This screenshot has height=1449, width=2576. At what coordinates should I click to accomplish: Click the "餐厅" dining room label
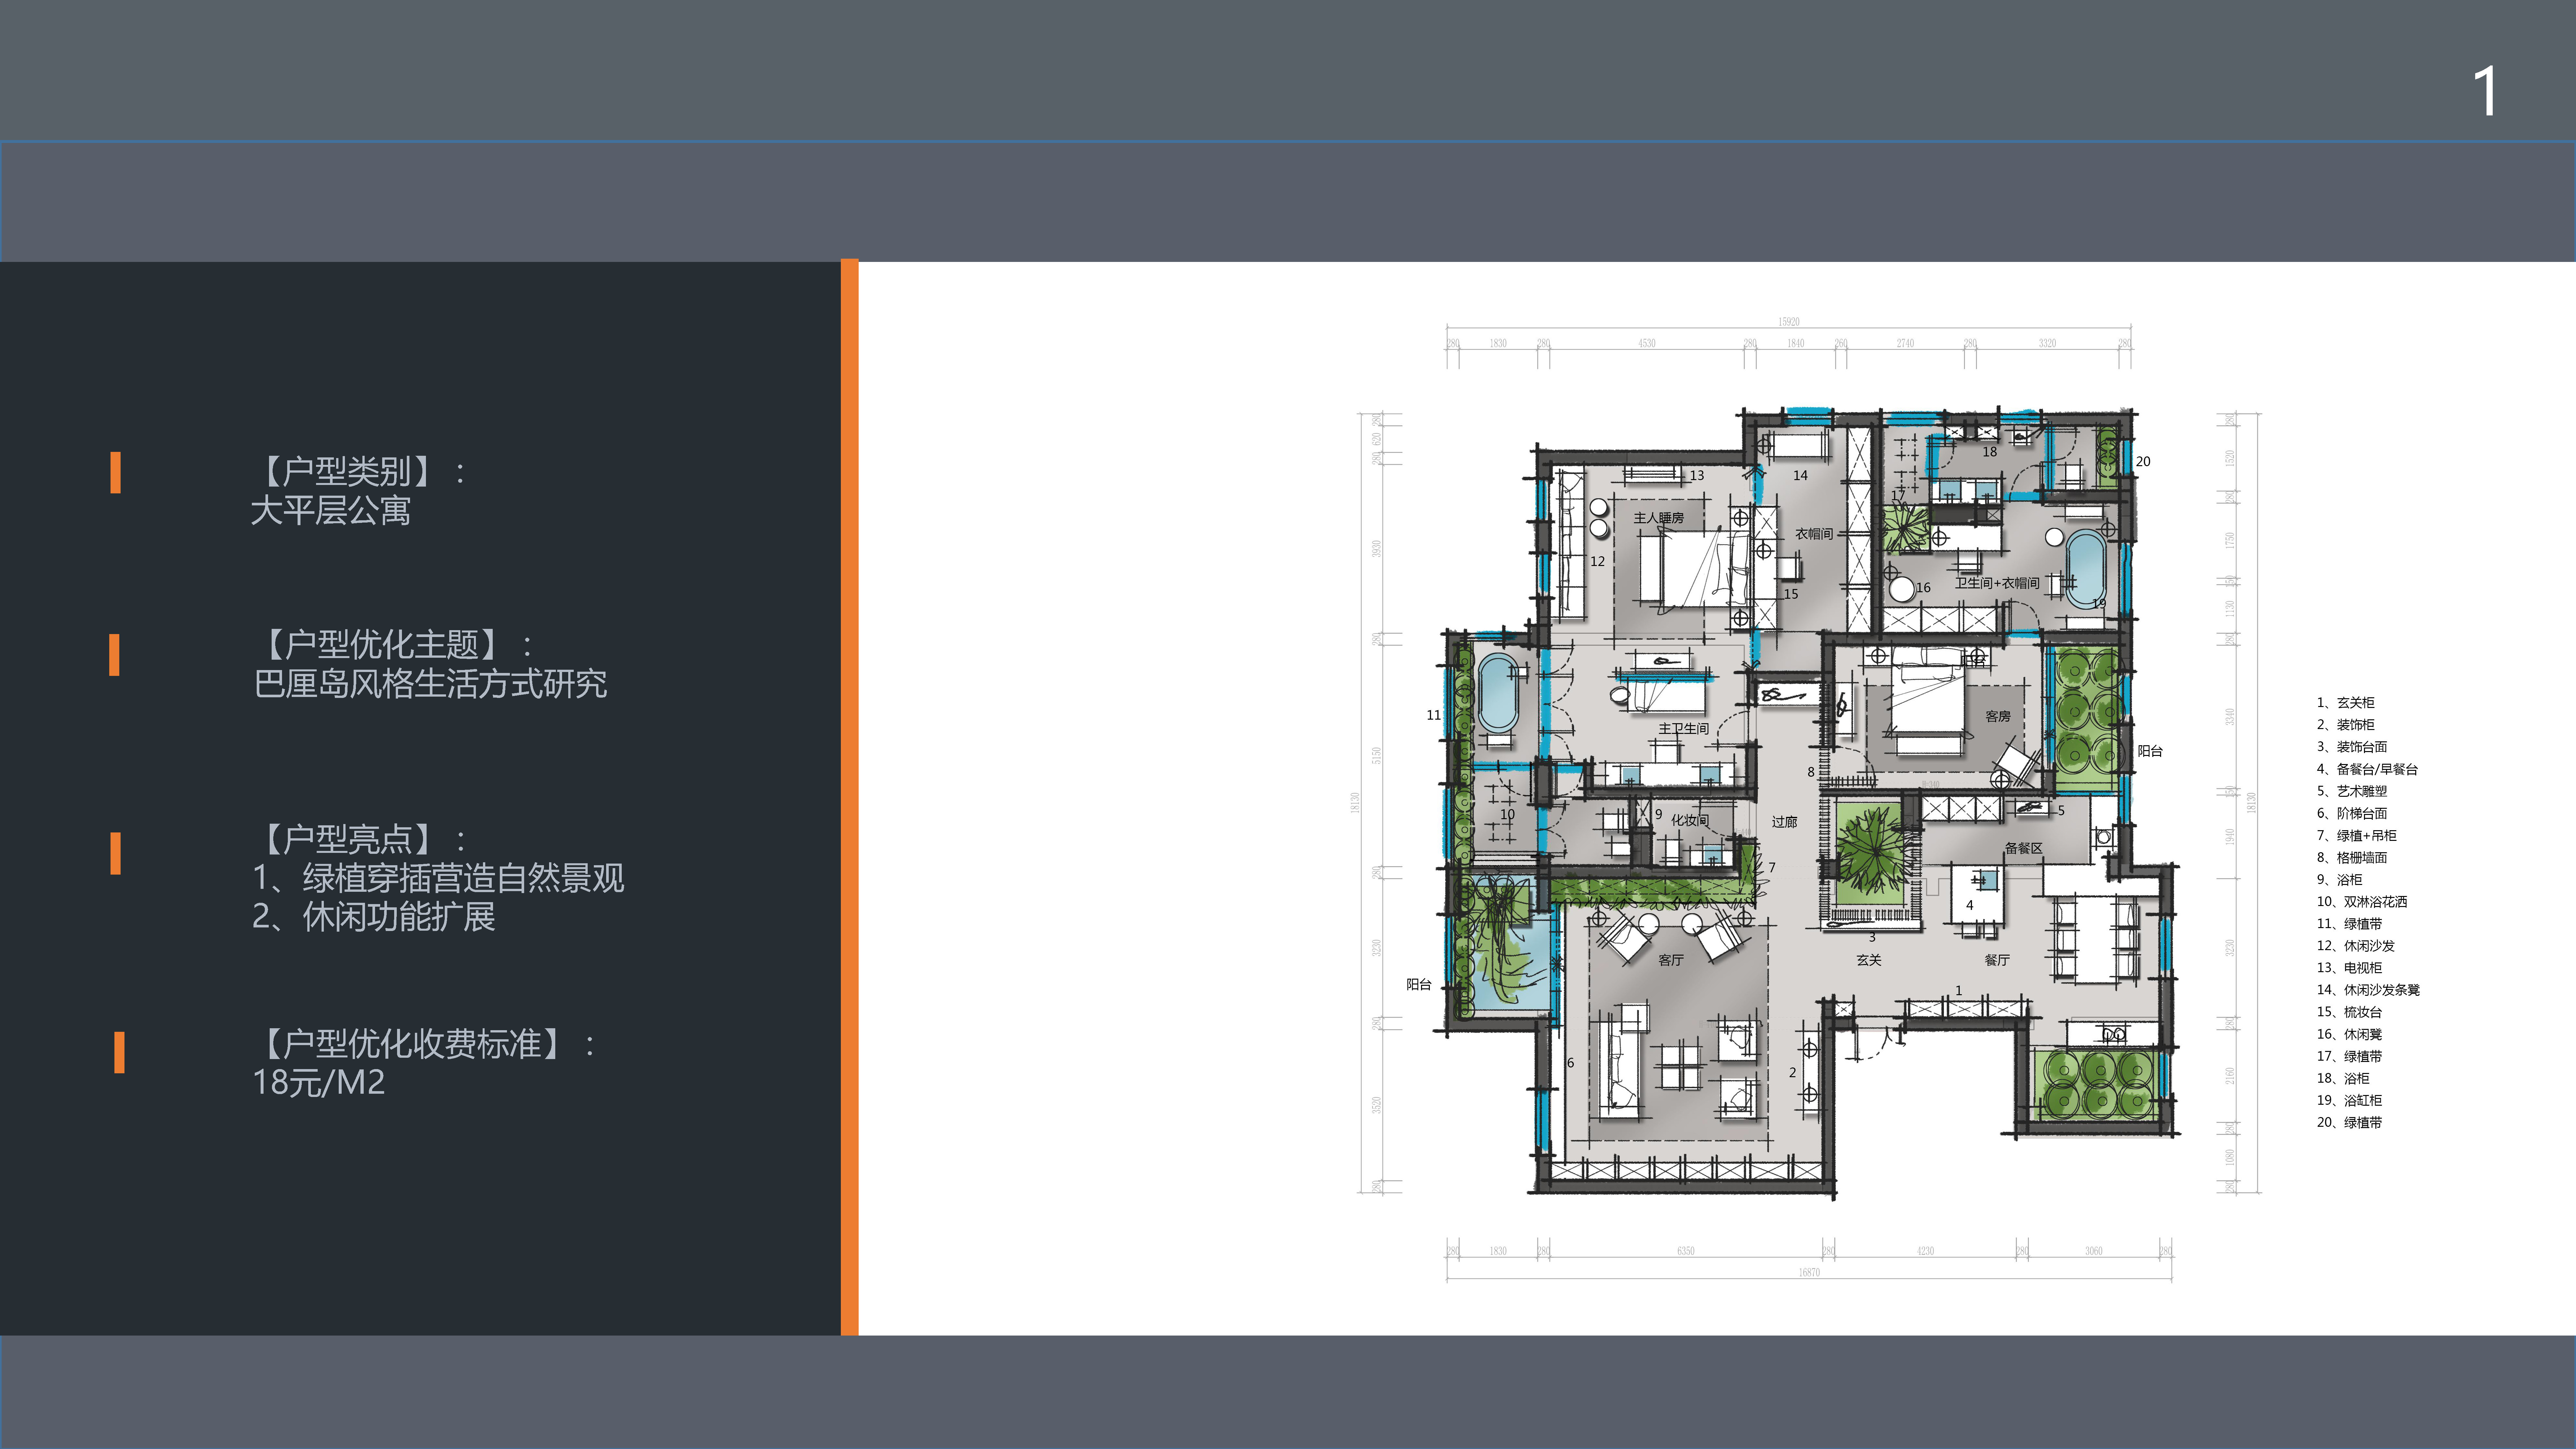pyautogui.click(x=1997, y=960)
